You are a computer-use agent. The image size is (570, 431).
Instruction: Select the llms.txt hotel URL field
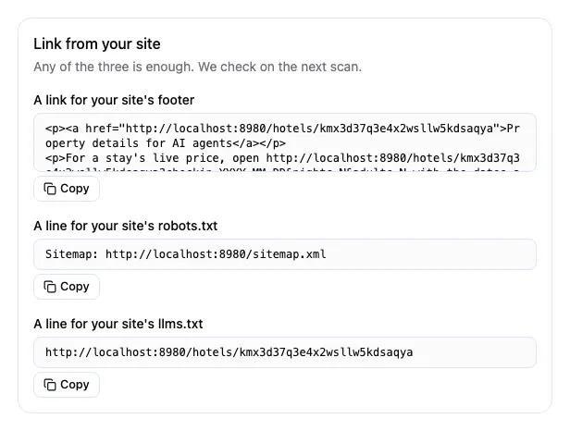285,352
